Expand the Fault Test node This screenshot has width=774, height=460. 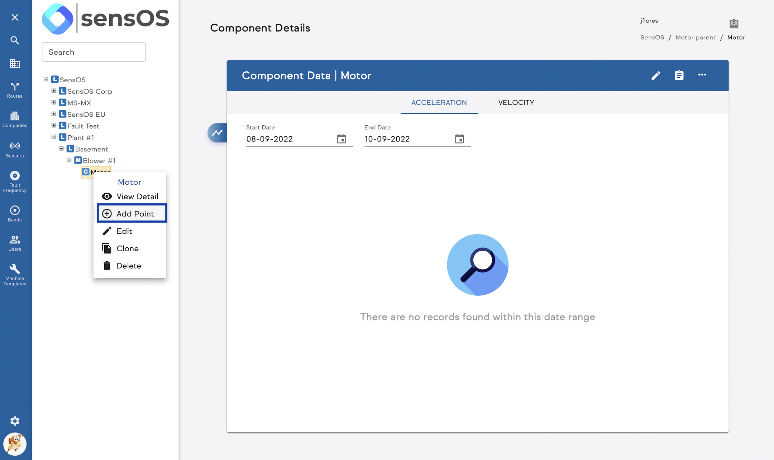tap(54, 125)
